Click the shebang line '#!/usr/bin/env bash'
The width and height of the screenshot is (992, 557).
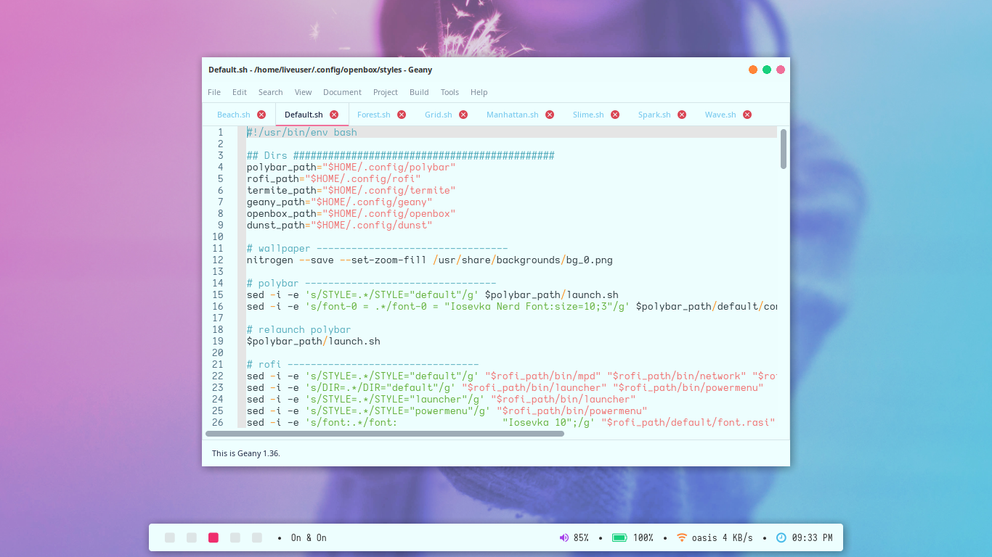pos(301,132)
